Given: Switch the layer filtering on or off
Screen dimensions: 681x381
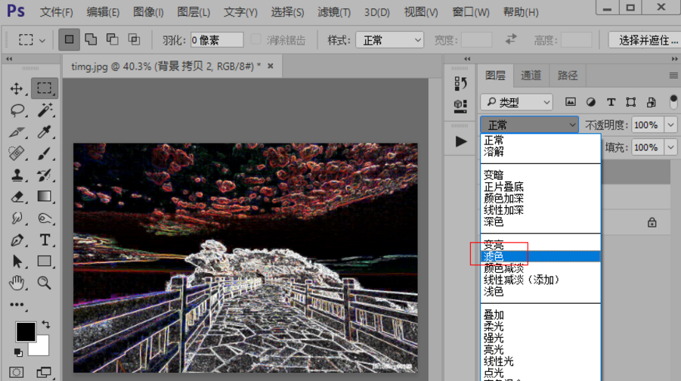Looking at the screenshot, I should tap(673, 102).
